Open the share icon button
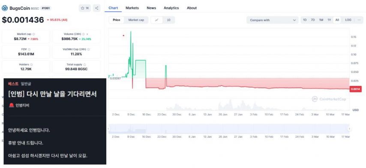Screen dimensions: 366x168 (96, 8)
